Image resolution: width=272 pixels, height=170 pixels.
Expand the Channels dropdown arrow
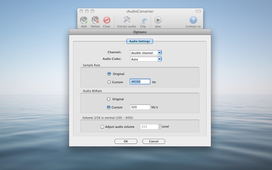tap(159, 53)
